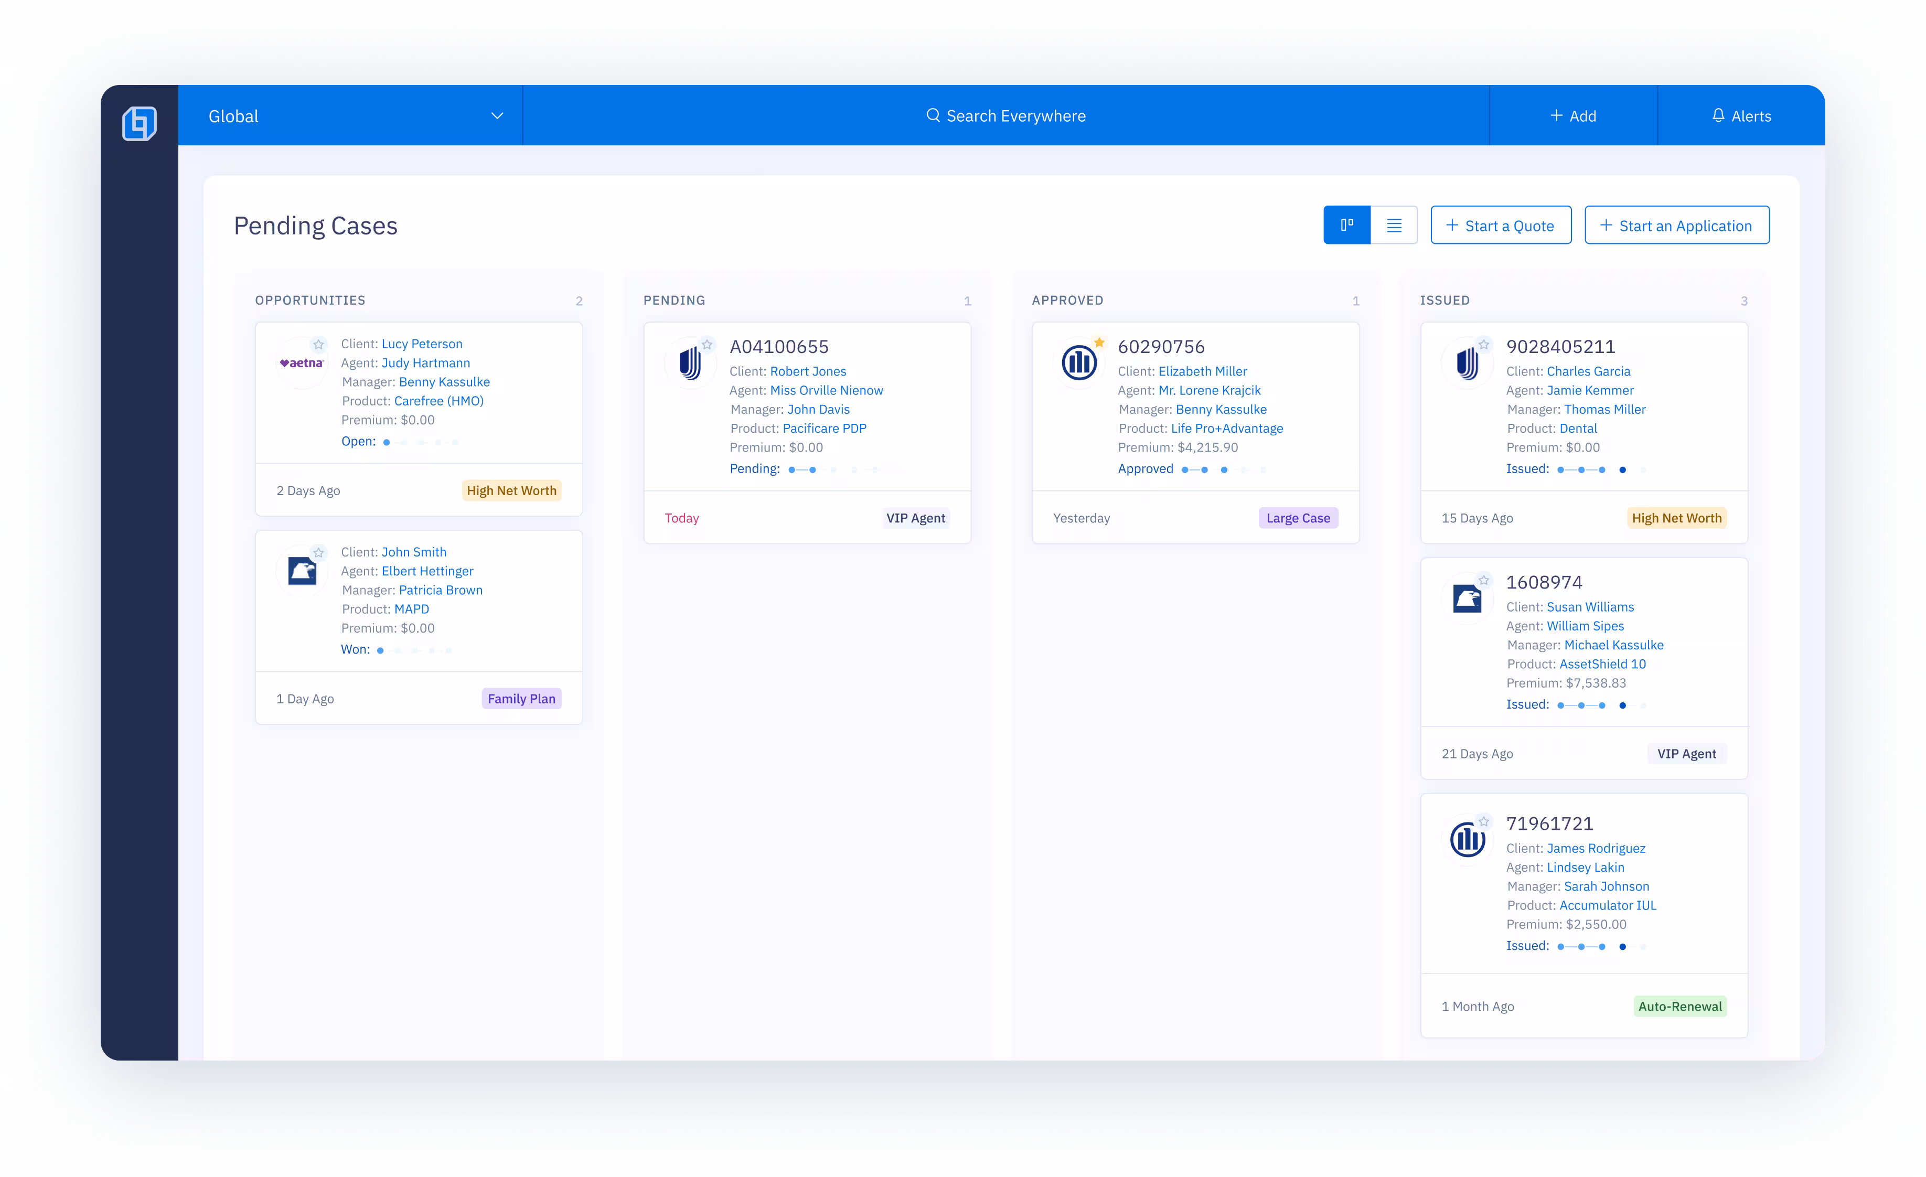The height and width of the screenshot is (1177, 1926).
Task: Click carrier logo on case 1608974
Action: 1467,598
